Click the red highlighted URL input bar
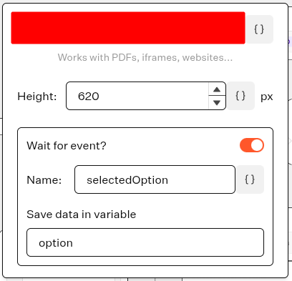 point(128,28)
